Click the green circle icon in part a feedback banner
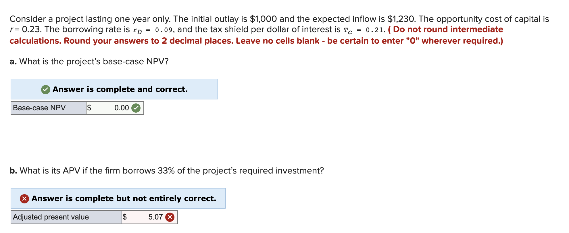 pyautogui.click(x=45, y=89)
